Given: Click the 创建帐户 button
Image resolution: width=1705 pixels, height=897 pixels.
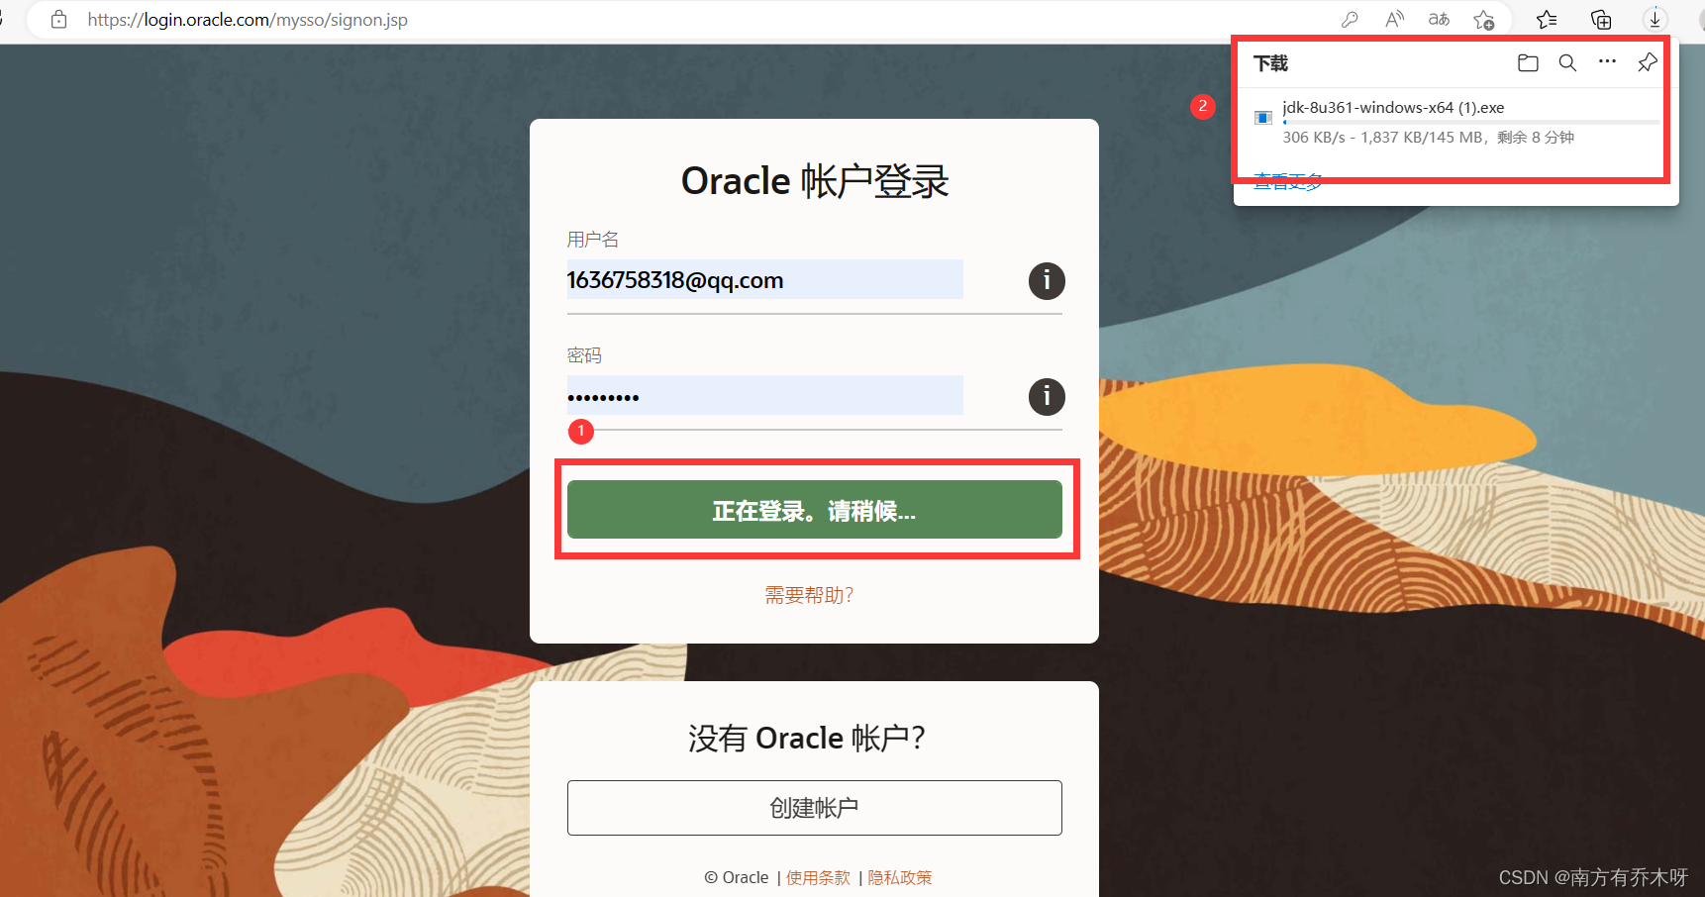Looking at the screenshot, I should click(x=814, y=808).
